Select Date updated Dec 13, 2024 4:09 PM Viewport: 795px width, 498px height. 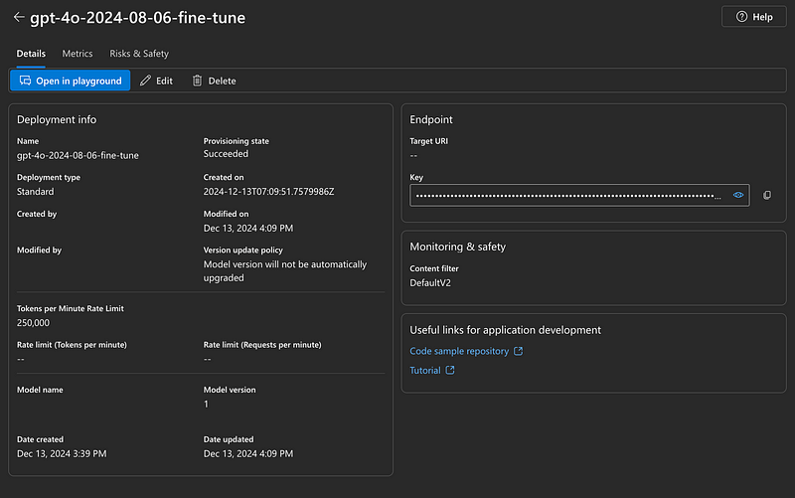[247, 453]
